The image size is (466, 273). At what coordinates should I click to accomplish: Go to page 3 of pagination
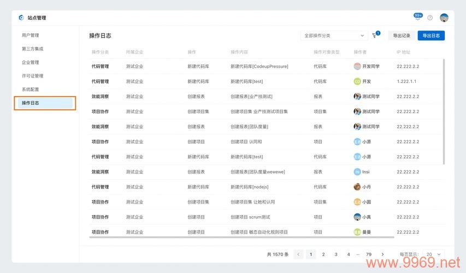336,254
